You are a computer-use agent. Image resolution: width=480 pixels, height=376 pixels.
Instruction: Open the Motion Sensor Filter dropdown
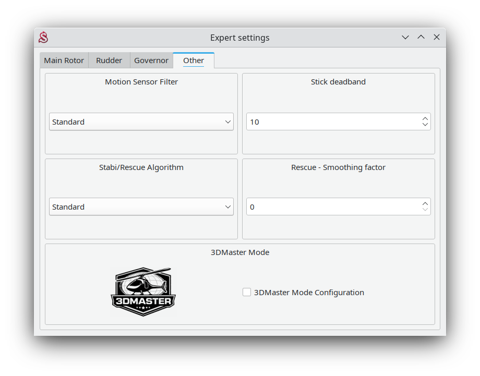tap(141, 122)
